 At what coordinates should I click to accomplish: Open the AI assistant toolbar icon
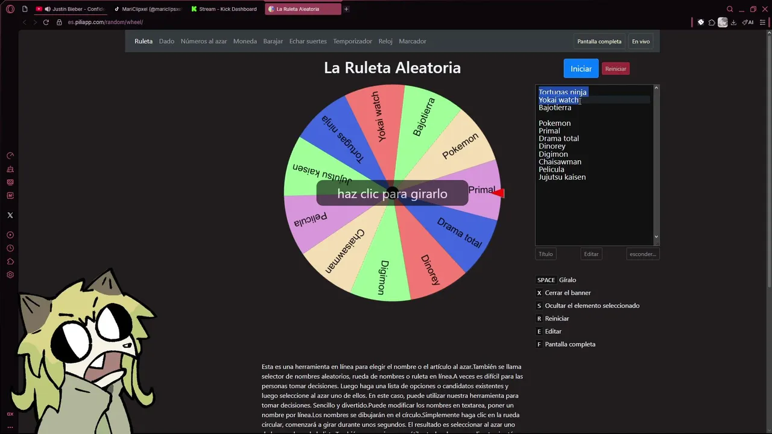click(x=748, y=22)
